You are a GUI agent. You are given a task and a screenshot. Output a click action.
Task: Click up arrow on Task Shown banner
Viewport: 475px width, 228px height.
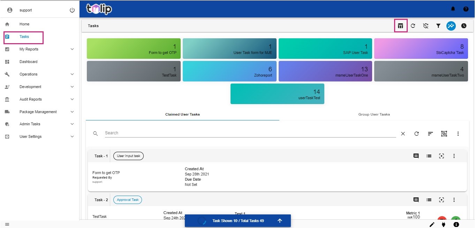pos(280,221)
